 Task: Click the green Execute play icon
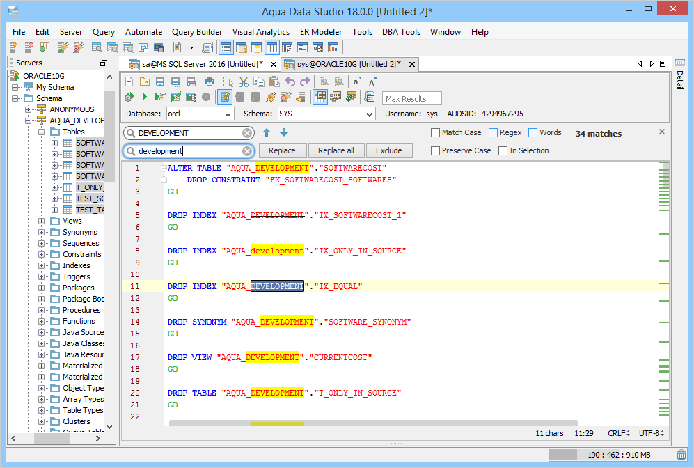(144, 97)
